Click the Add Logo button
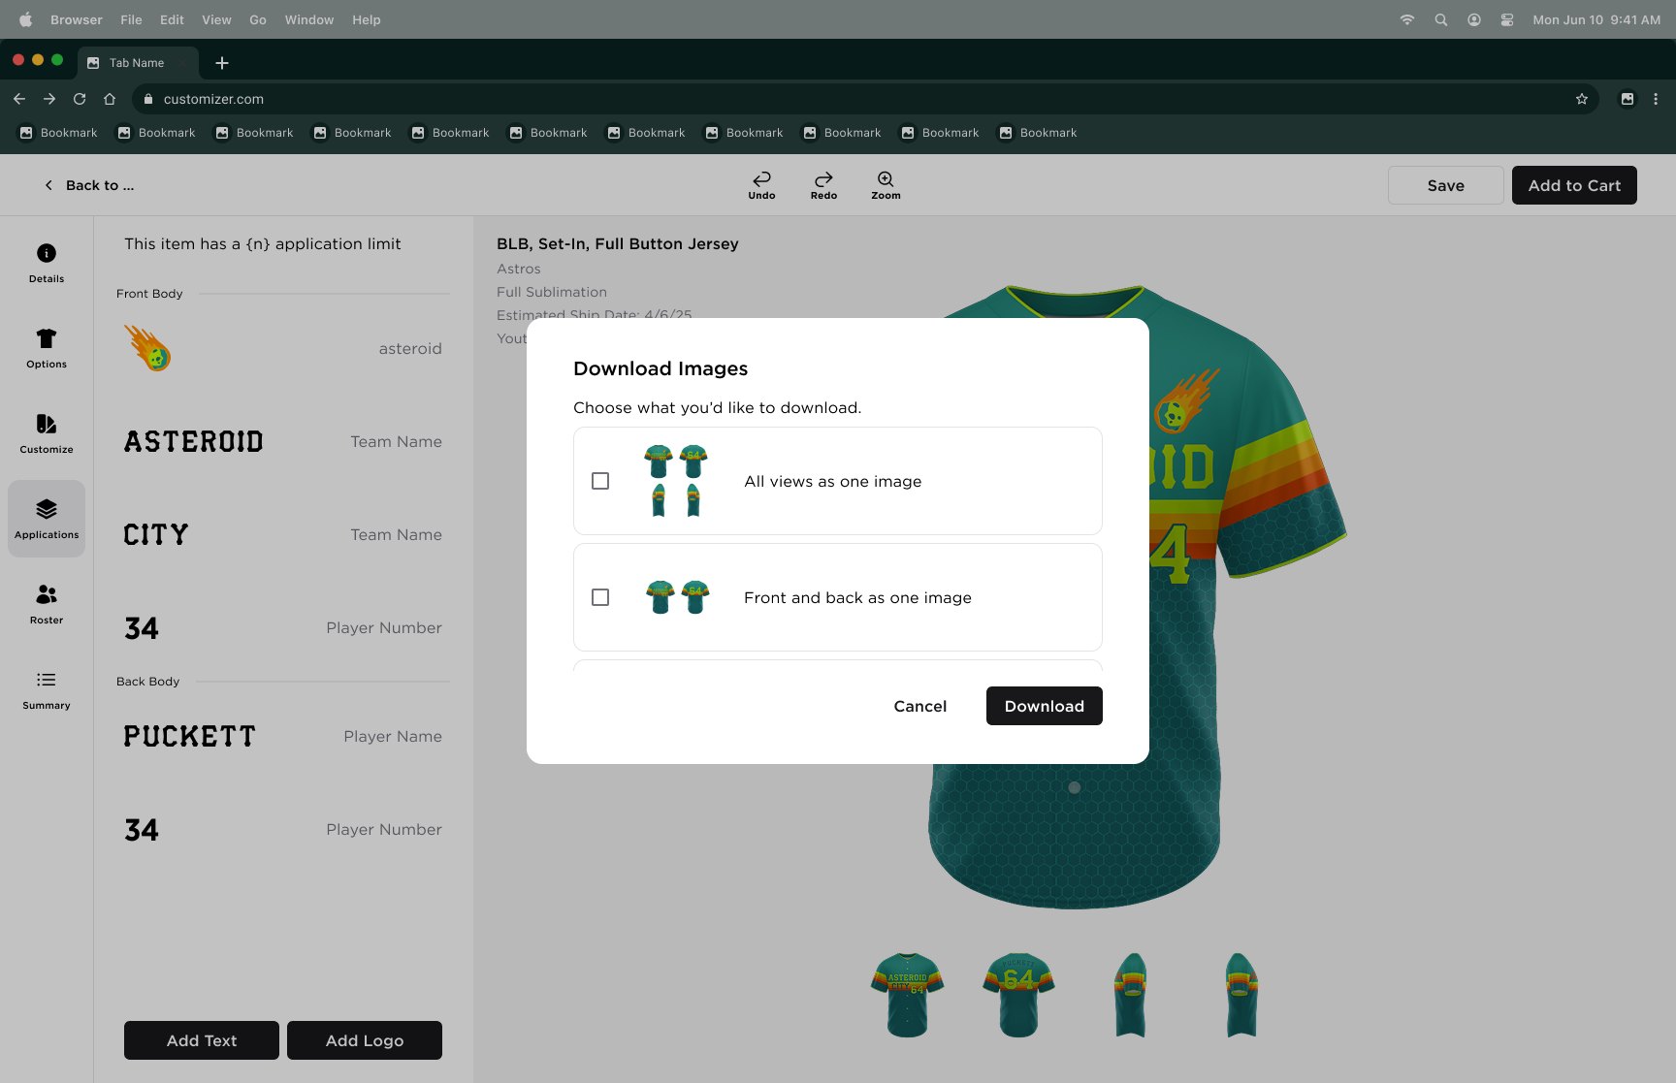1676x1083 pixels. (x=365, y=1040)
